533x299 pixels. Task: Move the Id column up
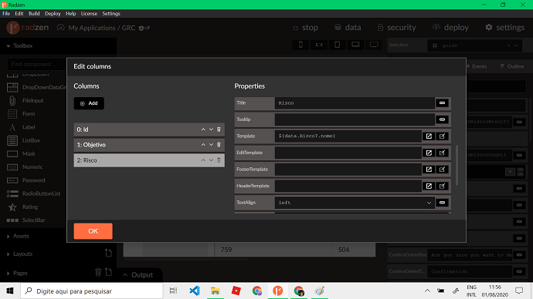203,129
